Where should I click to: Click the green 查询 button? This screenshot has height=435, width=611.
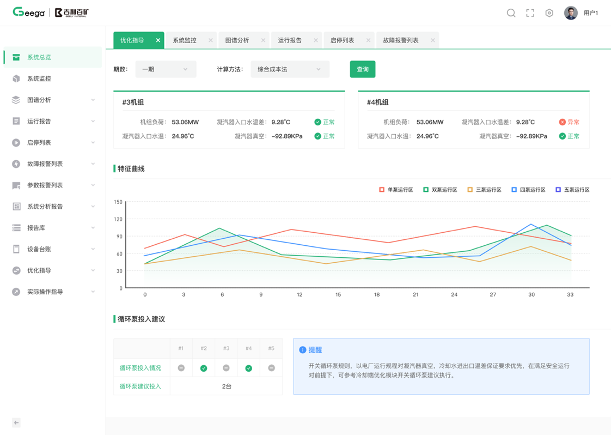coord(363,69)
